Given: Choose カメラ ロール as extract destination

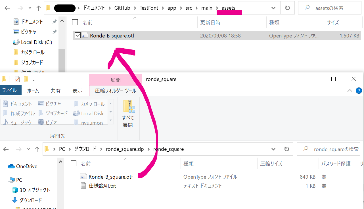Looking at the screenshot, I should coord(89,104).
